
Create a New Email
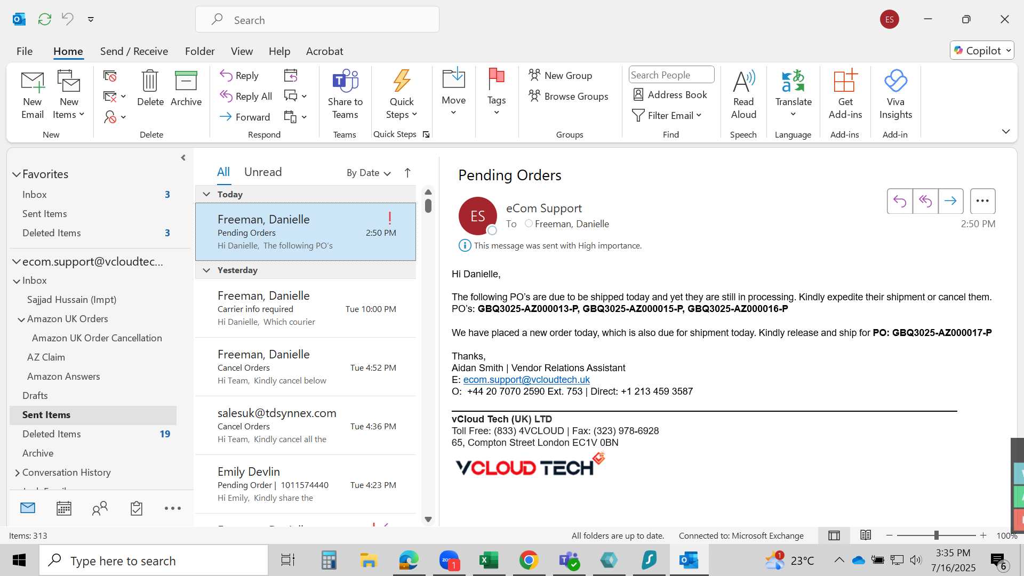tap(32, 95)
